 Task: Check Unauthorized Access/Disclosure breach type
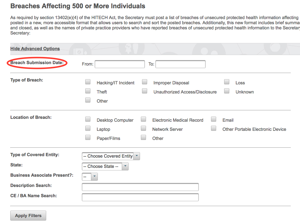coord(145,91)
